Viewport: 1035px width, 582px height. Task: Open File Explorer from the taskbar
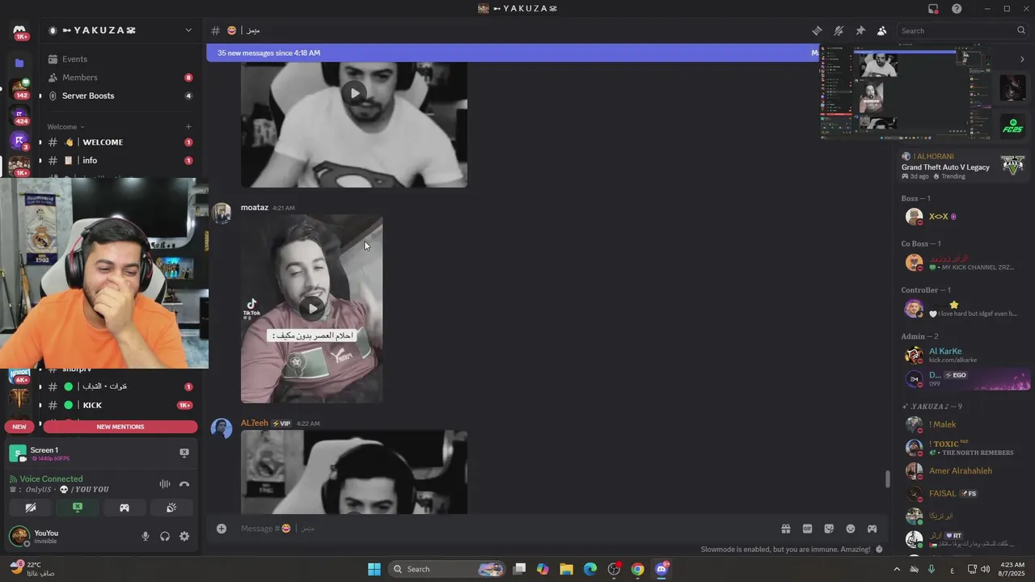566,569
